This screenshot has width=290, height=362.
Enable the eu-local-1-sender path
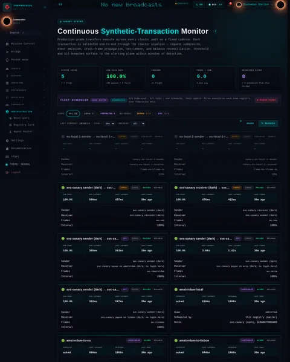[159, 137]
